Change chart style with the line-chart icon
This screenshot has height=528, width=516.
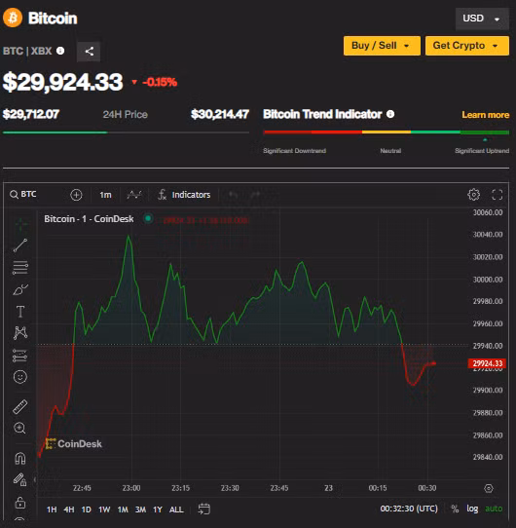point(134,195)
